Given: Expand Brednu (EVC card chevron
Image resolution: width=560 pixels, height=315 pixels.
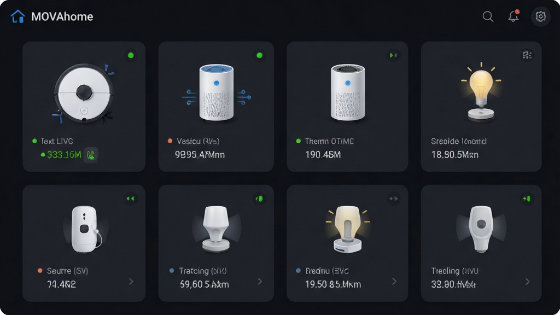Looking at the screenshot, I should point(394,282).
